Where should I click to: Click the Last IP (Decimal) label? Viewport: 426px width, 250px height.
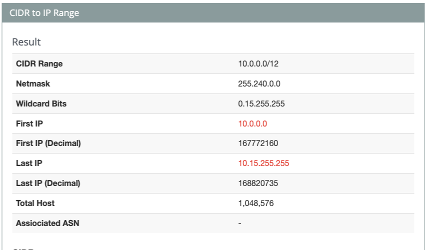pyautogui.click(x=48, y=183)
